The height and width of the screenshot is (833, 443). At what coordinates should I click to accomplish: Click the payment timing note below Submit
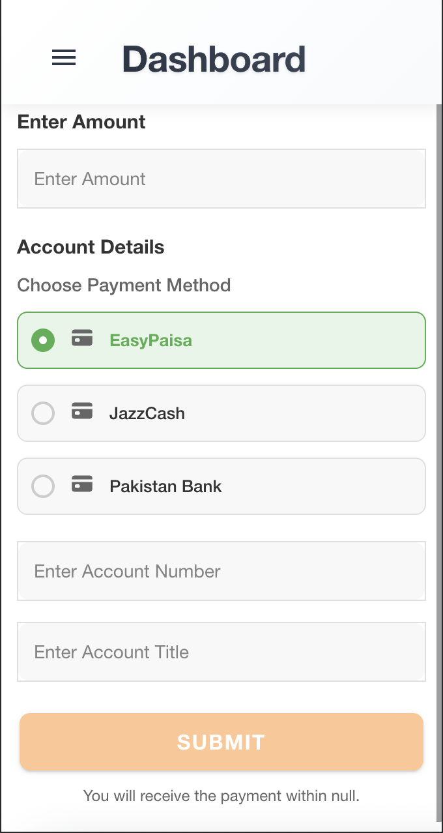coord(221,796)
